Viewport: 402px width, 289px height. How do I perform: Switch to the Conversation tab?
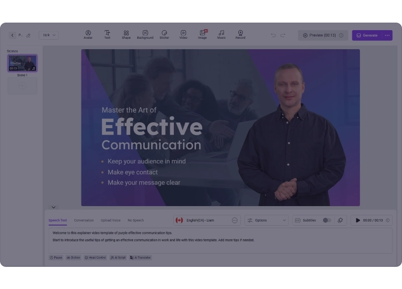84,220
